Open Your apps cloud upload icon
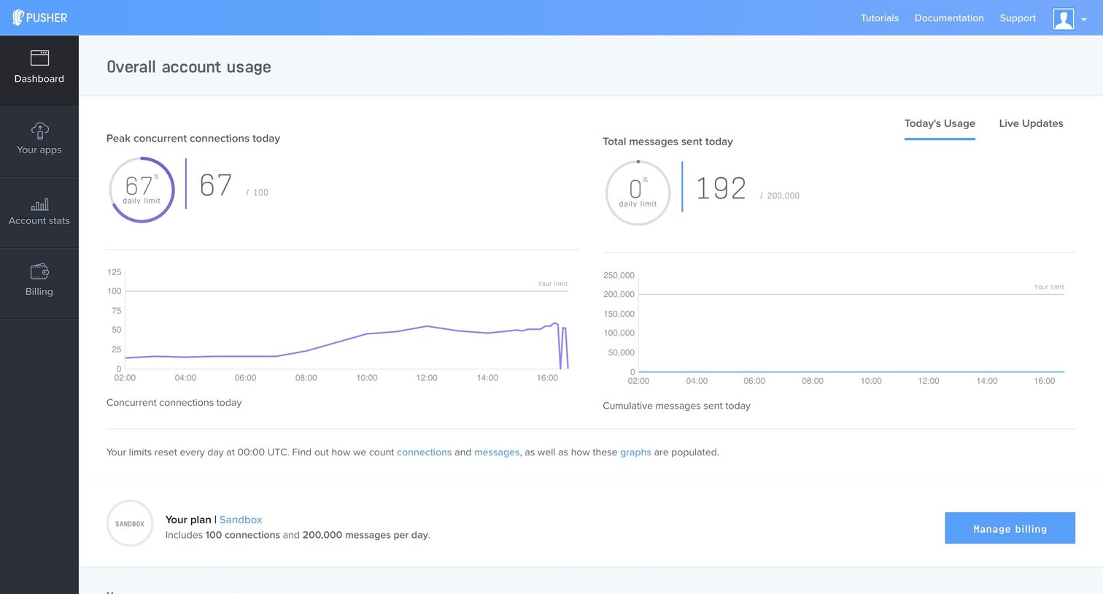1103x594 pixels. tap(39, 131)
